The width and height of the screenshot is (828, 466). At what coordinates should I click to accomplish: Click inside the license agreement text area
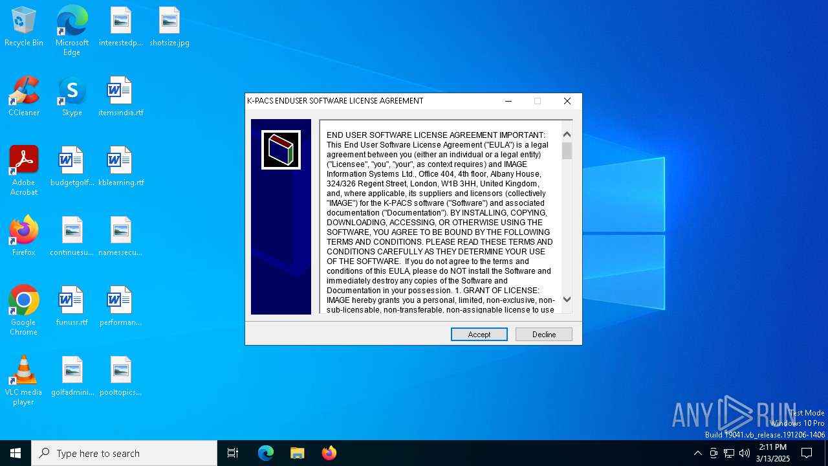pos(441,217)
